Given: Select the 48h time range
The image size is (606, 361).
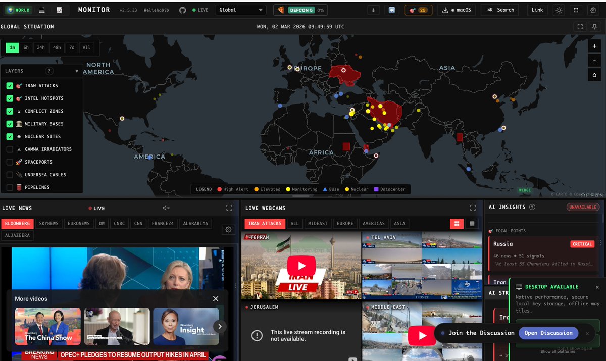Looking at the screenshot, I should (57, 48).
